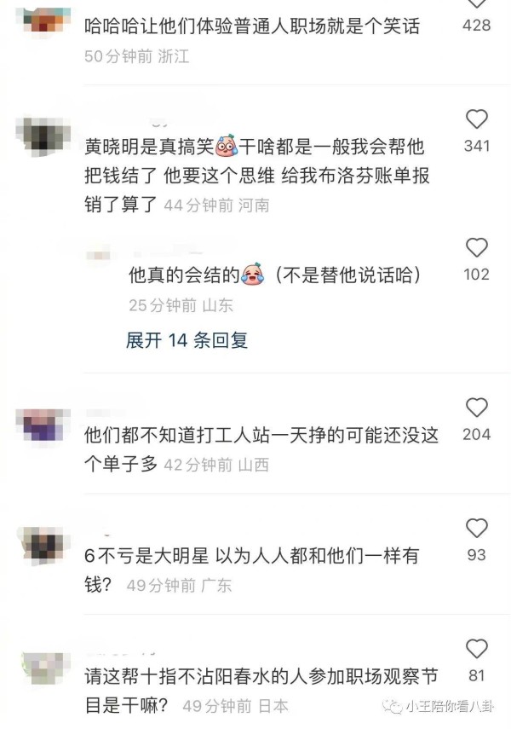Open avatar of the 山西 commenter

point(43,425)
